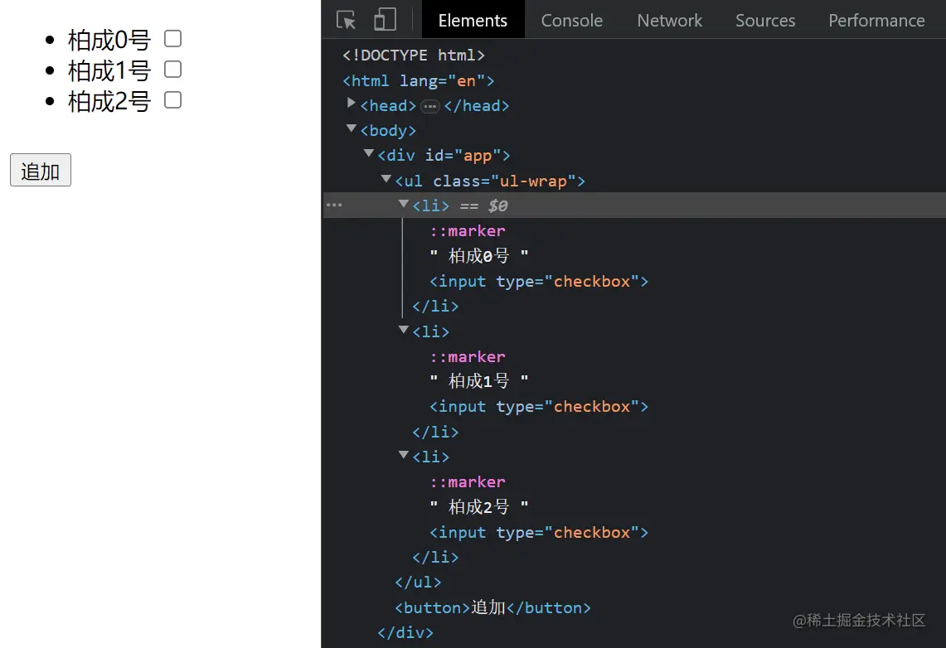The image size is (946, 648).
Task: Click the 柏成2号 list item text on the page
Action: (x=109, y=102)
